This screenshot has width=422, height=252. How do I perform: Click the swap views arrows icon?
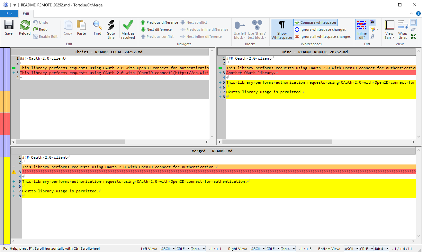(413, 29)
